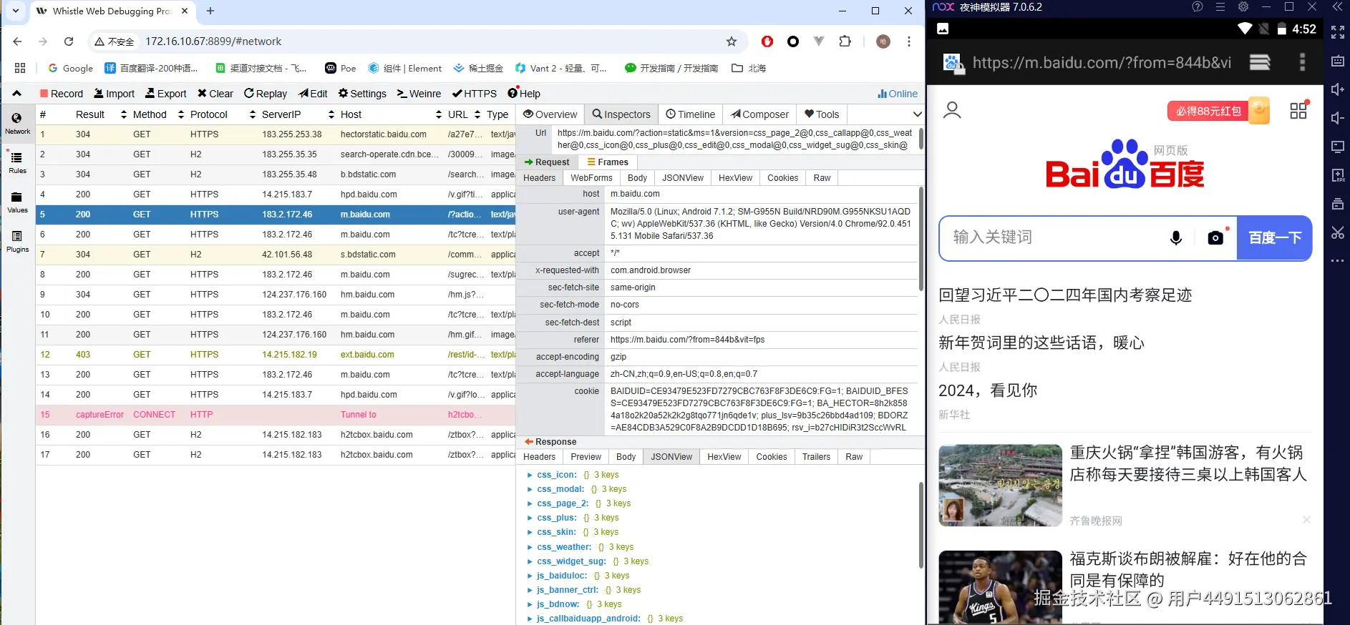The height and width of the screenshot is (625, 1350).
Task: Replay the selected request
Action: [266, 94]
